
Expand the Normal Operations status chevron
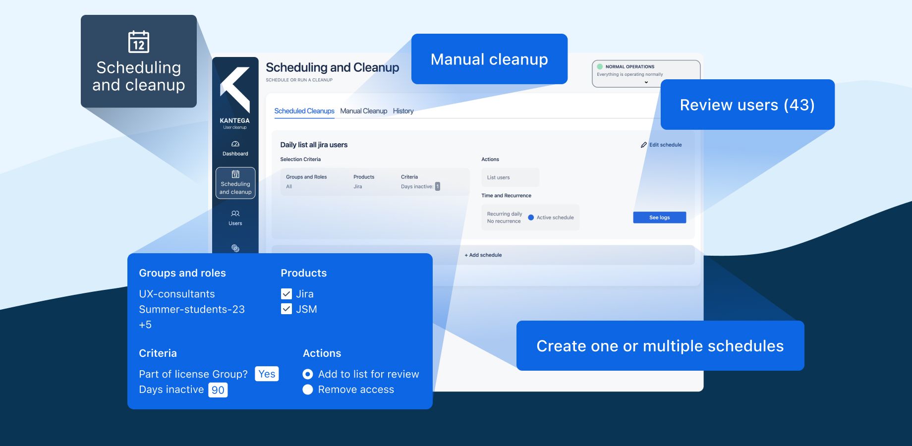tap(646, 82)
